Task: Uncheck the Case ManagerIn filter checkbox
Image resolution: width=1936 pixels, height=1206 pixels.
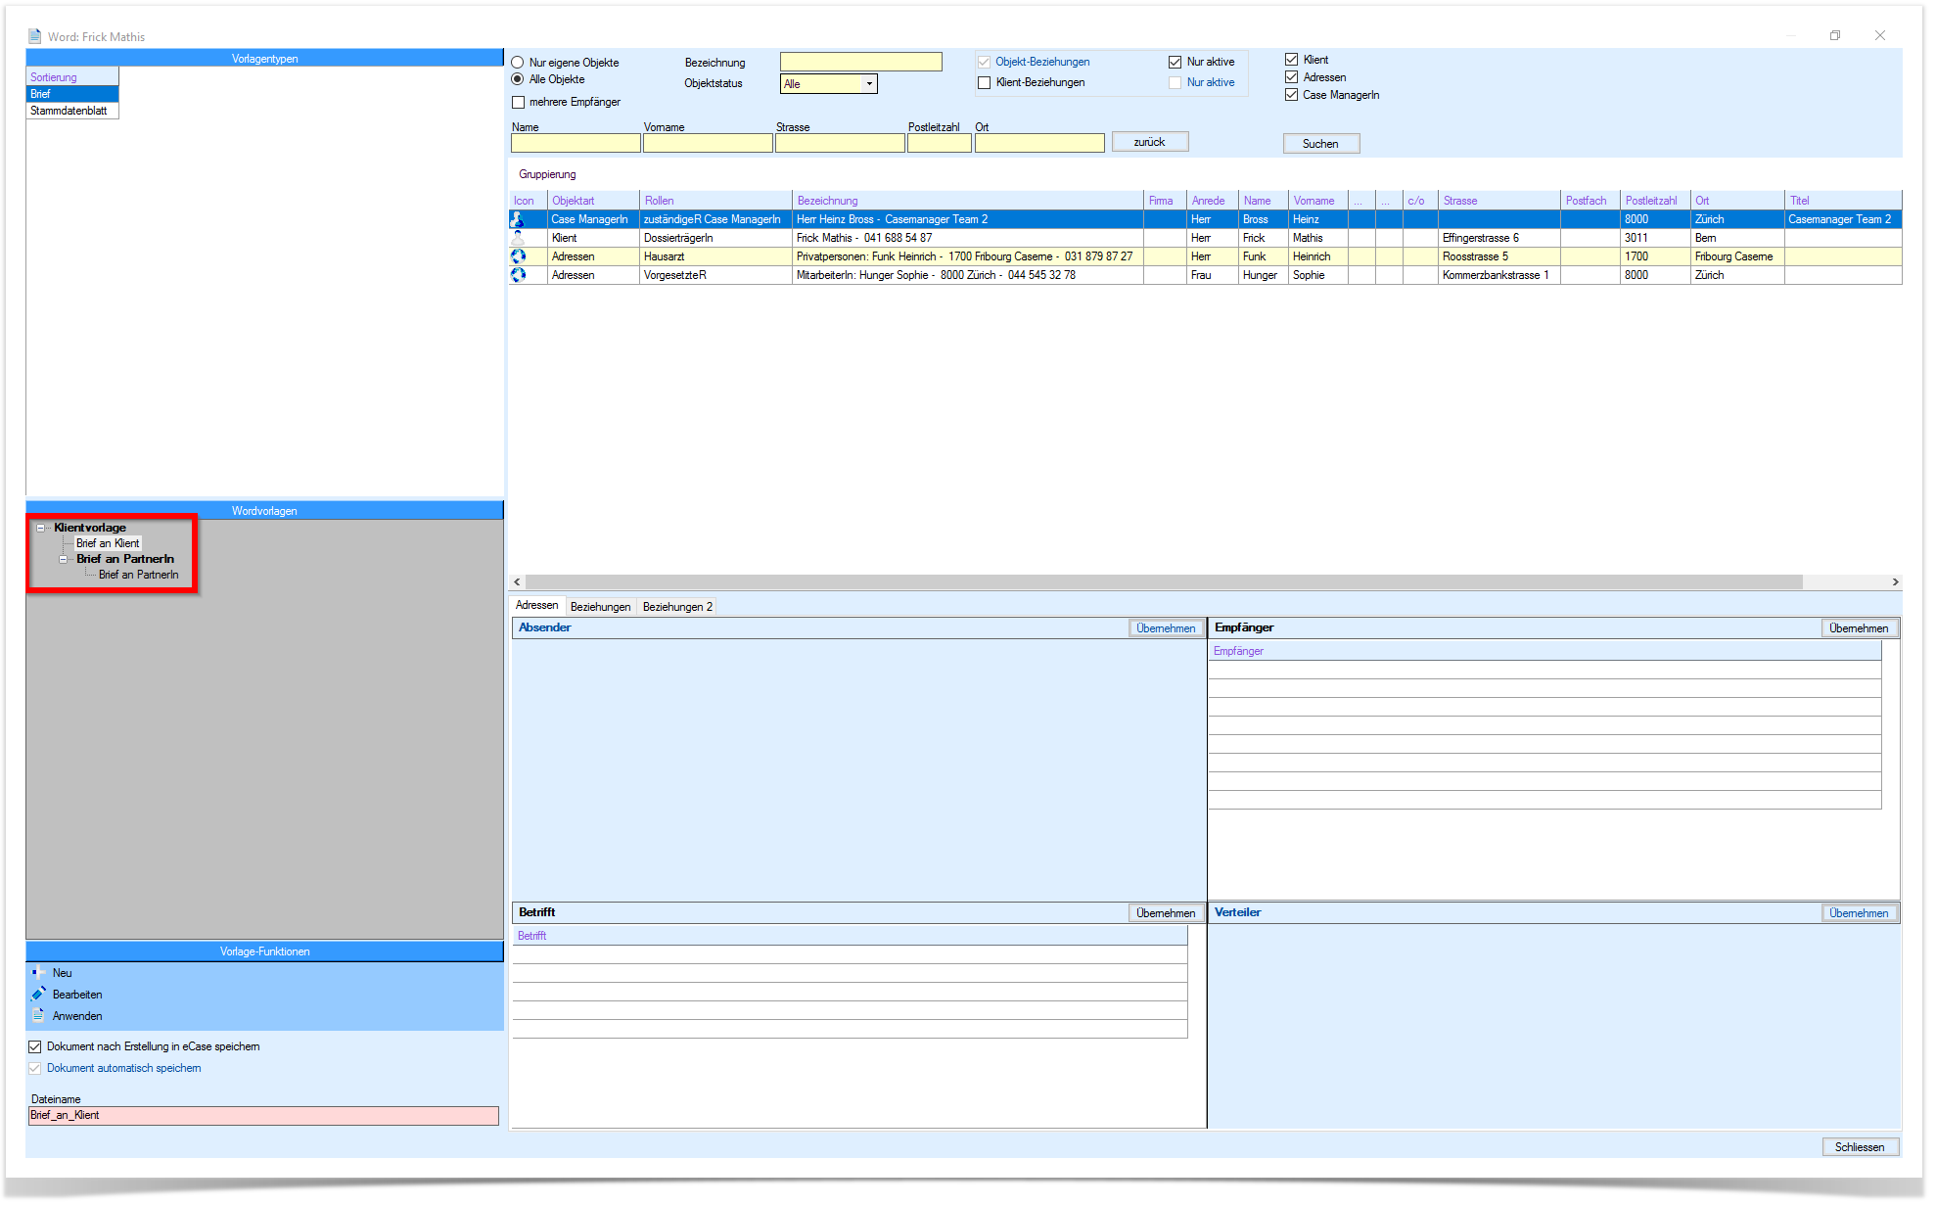Action: point(1291,95)
